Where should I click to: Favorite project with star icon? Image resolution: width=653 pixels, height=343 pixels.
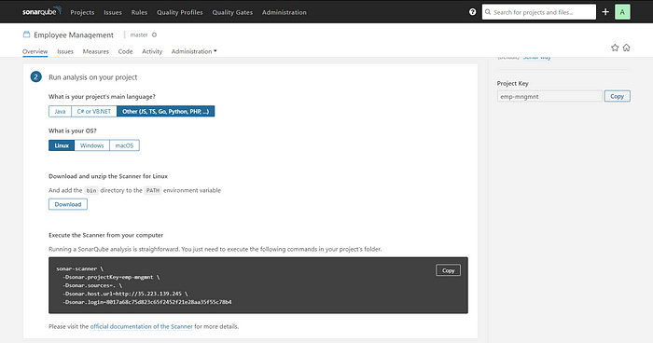click(615, 48)
